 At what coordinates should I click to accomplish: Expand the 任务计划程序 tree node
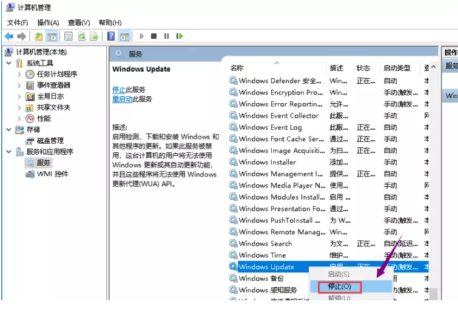[x=19, y=74]
